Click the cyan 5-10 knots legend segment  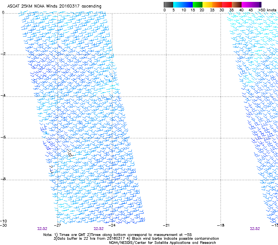click(x=178, y=5)
